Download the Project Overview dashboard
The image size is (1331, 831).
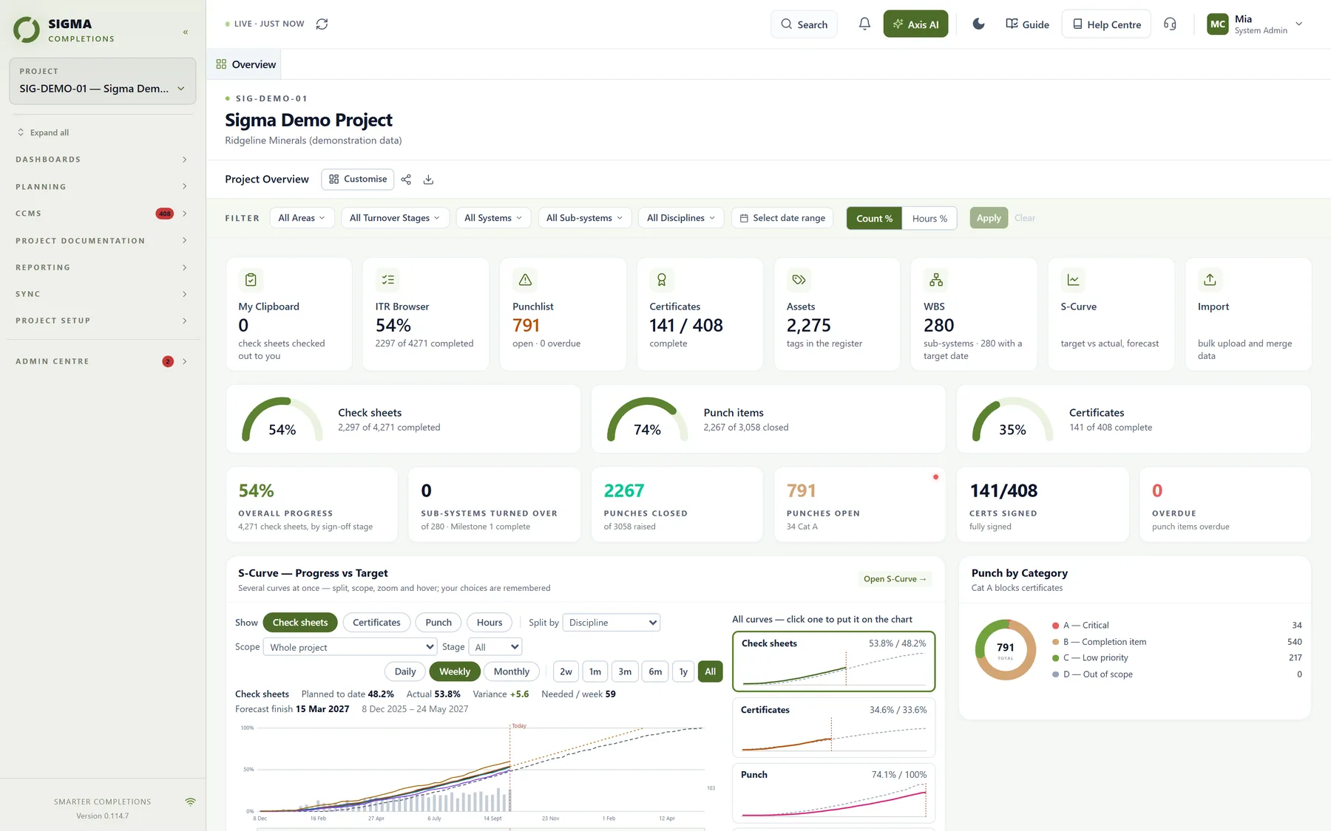point(428,179)
